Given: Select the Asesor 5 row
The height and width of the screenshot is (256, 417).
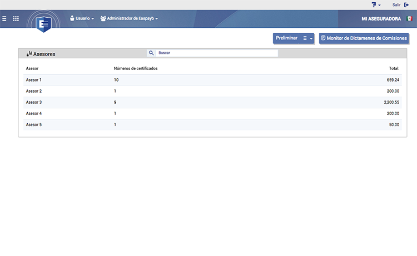Looking at the screenshot, I should (212, 124).
